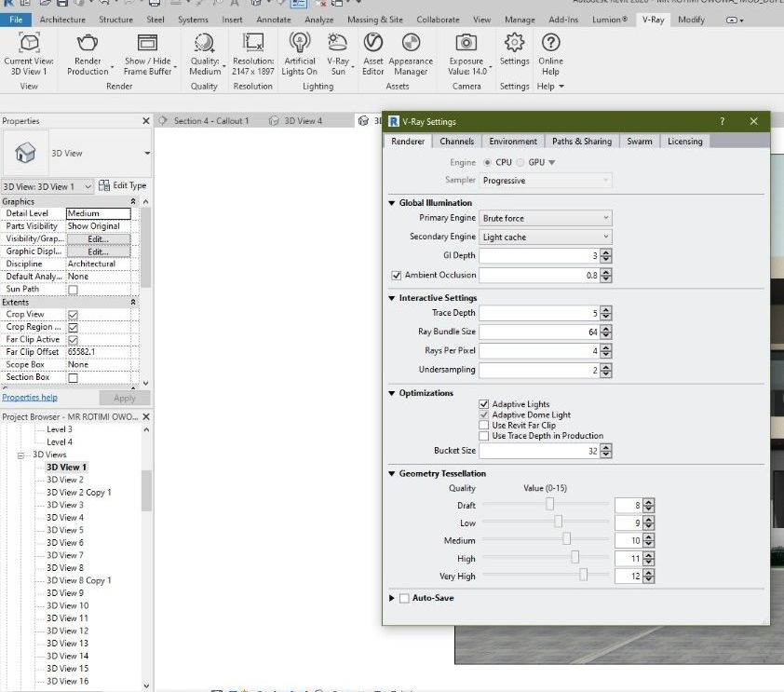This screenshot has width=784, height=692.
Task: Toggle the Adaptive Lights checkbox
Action: 483,404
